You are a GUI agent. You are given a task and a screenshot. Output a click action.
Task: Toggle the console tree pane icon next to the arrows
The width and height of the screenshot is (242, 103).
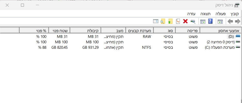[220, 22]
